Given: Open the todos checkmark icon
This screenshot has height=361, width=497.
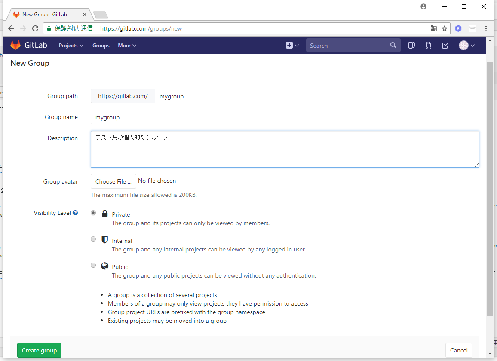Looking at the screenshot, I should click(x=445, y=45).
